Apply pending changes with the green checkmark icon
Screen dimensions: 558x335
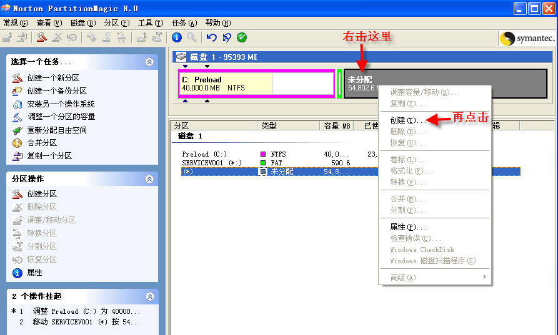(242, 37)
